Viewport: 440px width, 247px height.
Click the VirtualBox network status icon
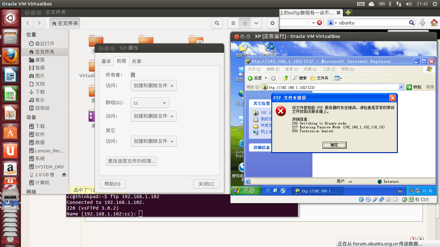[381, 199]
